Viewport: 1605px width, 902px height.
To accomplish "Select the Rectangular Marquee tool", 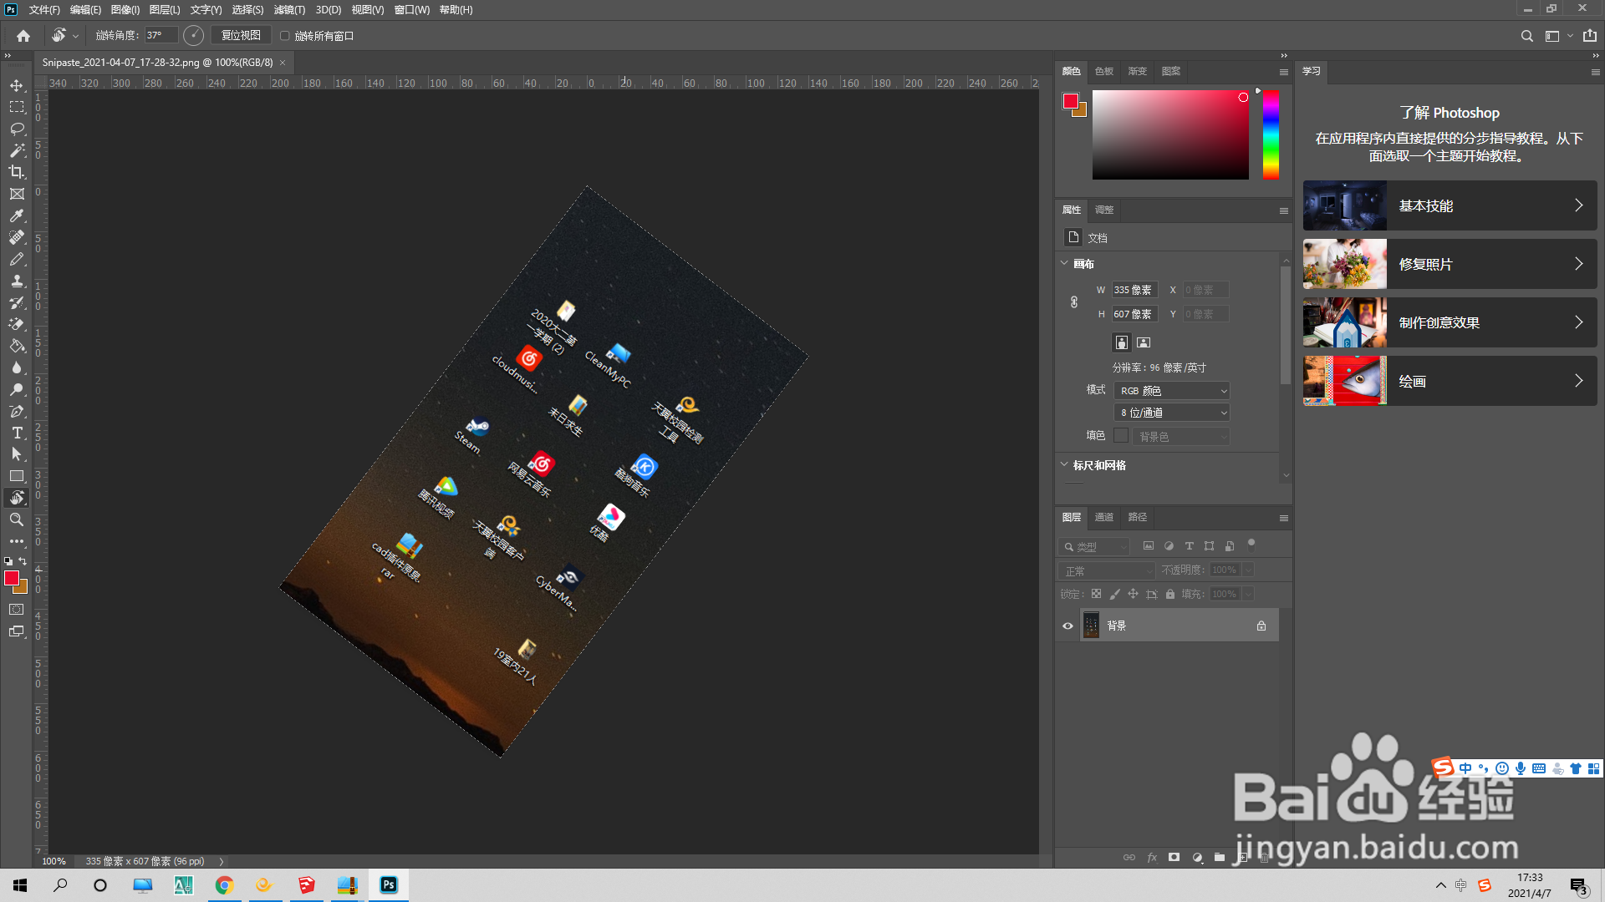I will 17,107.
